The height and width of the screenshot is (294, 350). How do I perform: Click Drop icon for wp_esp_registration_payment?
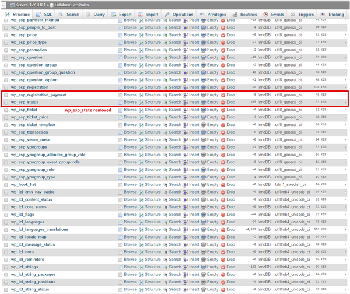coord(223,95)
